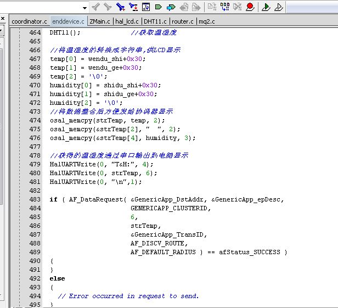Screen dimensions: 338x308
Task: Switch to the coordinator.c tab
Action: 29,21
